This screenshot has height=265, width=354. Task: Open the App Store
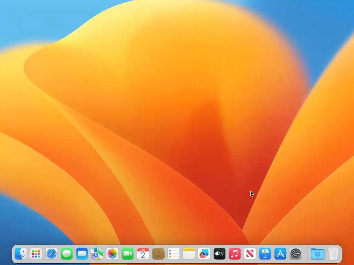point(280,254)
